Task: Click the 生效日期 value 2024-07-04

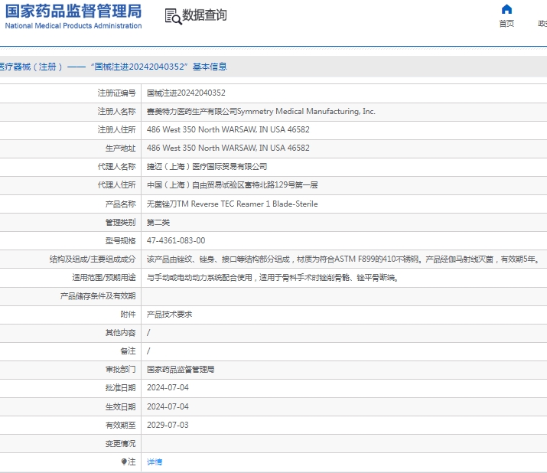Action: coord(168,406)
